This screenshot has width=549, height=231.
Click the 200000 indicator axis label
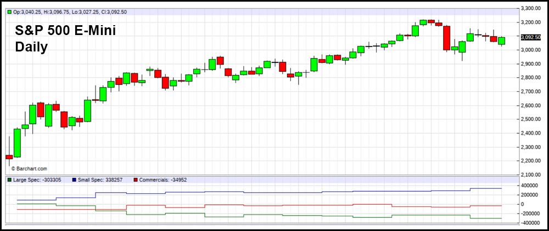528,195
